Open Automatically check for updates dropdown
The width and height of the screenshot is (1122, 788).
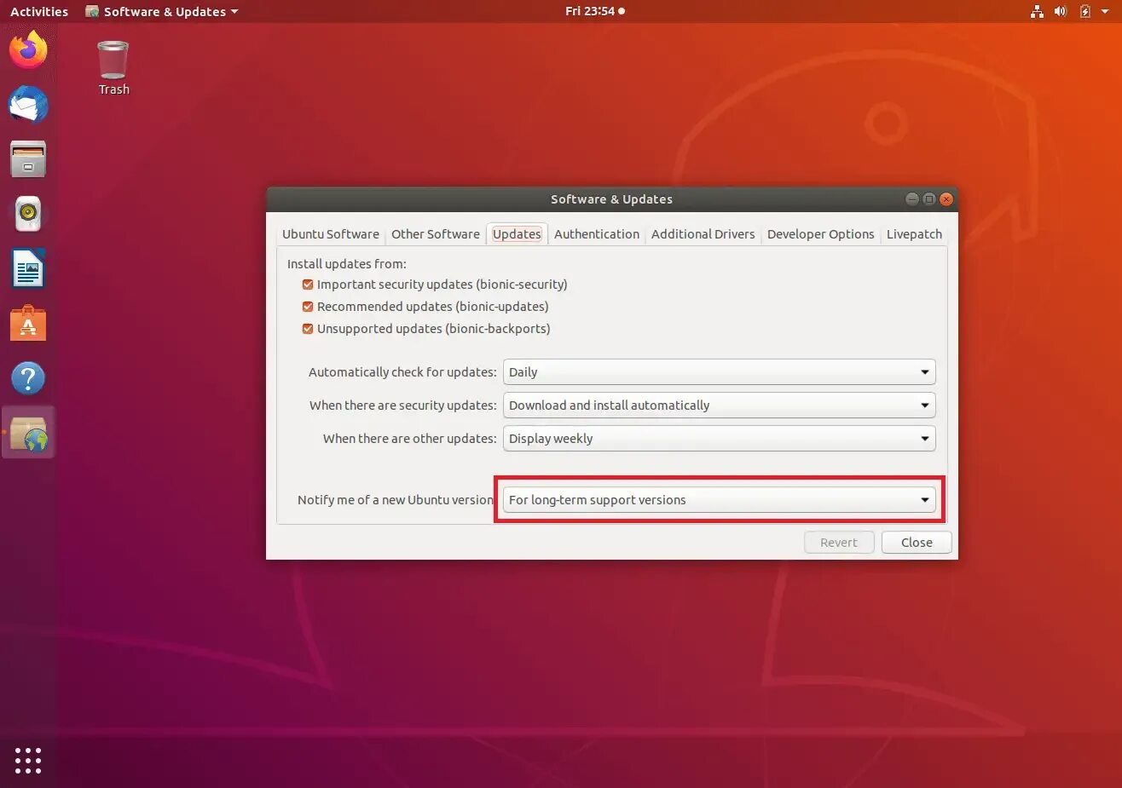pos(719,372)
